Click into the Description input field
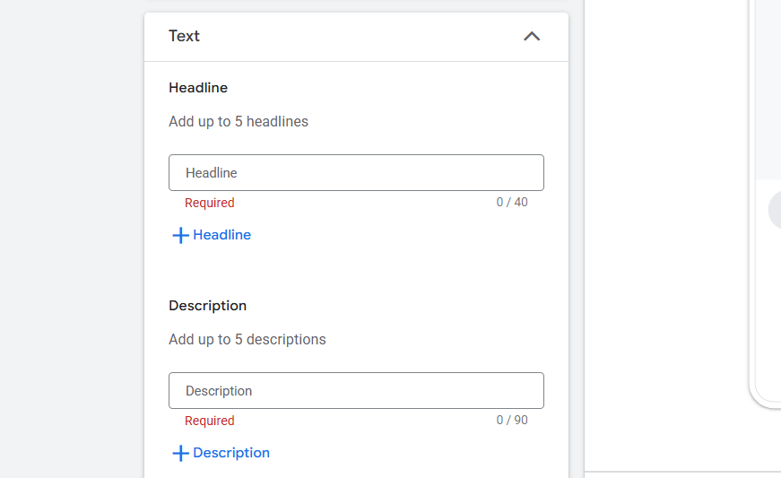781x478 pixels. coord(356,390)
